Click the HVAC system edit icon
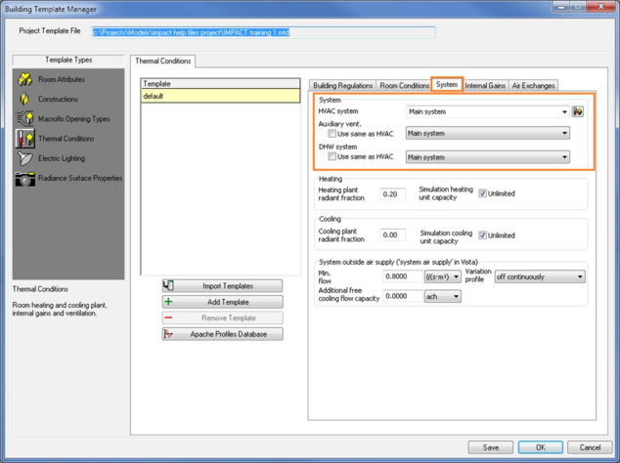Viewport: 620px width, 463px height. point(578,111)
